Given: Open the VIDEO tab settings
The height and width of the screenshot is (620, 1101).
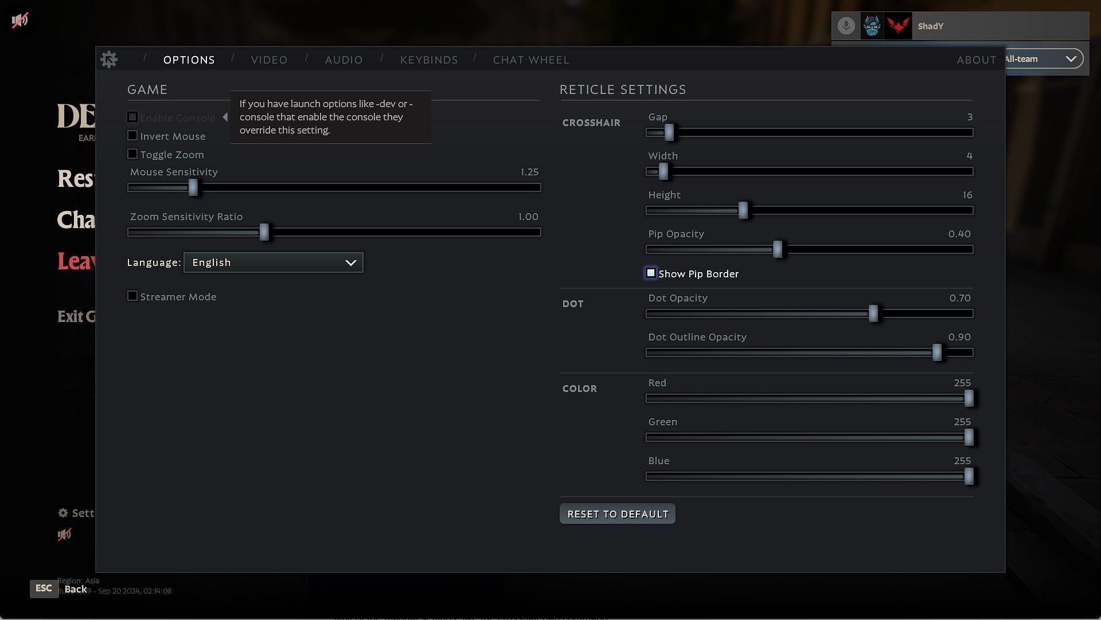Looking at the screenshot, I should coord(270,59).
